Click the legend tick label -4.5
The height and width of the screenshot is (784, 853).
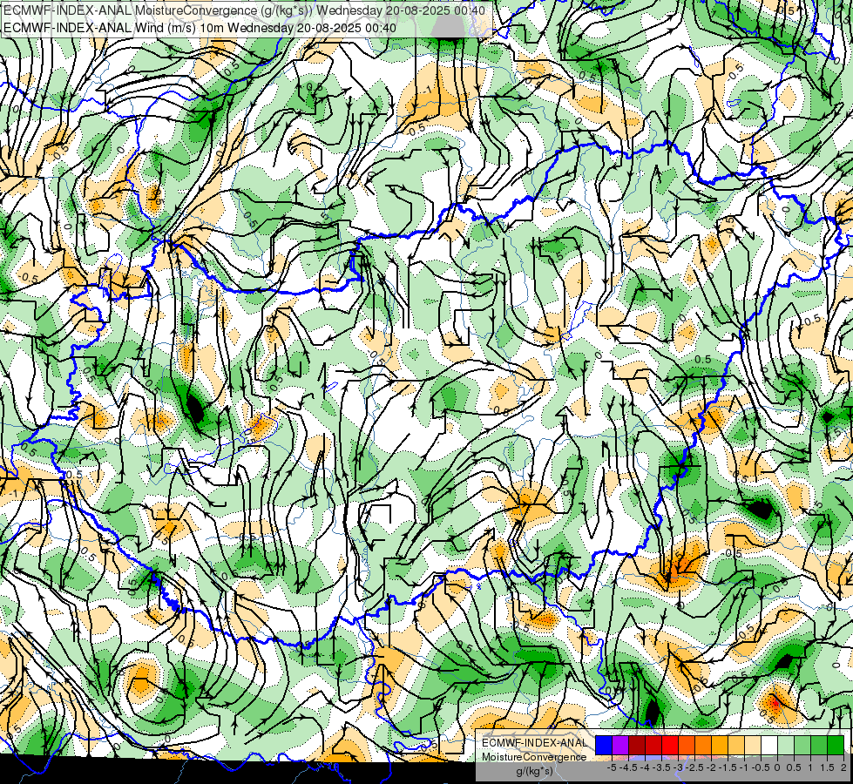coord(628,767)
